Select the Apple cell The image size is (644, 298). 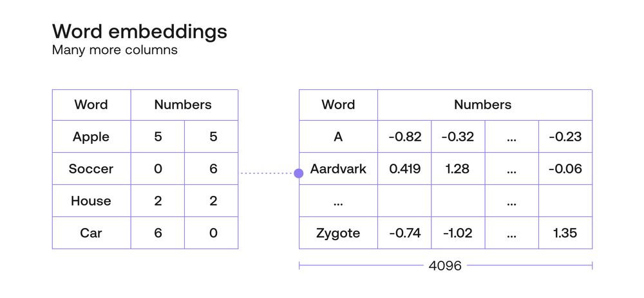[91, 137]
